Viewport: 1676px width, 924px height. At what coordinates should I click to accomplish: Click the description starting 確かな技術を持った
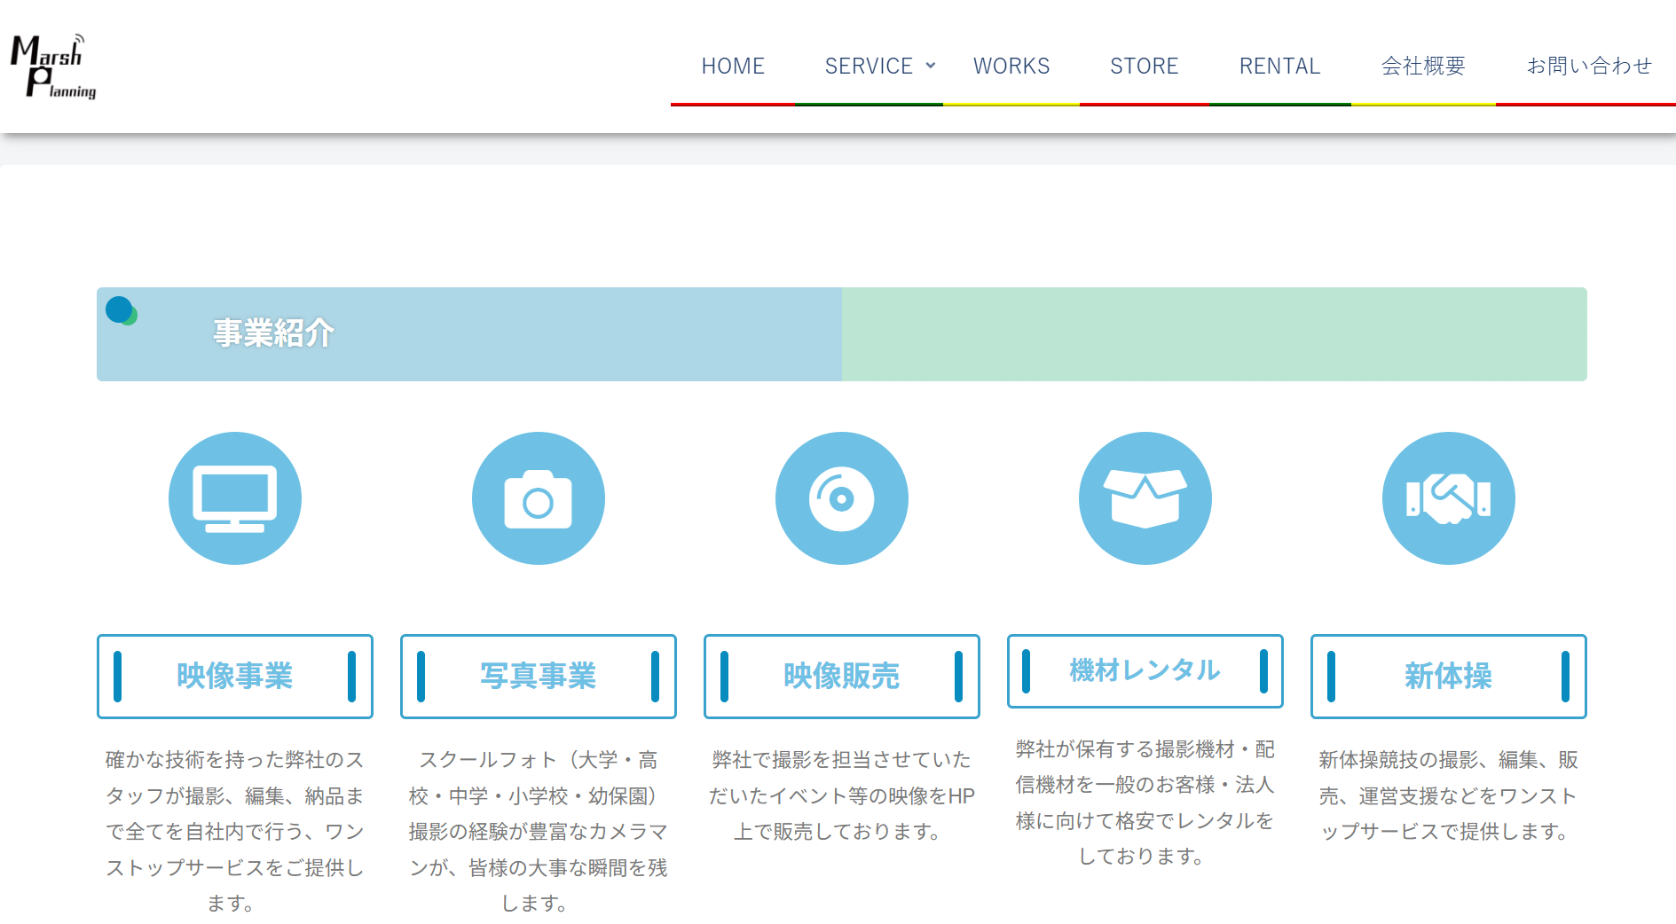(x=235, y=832)
